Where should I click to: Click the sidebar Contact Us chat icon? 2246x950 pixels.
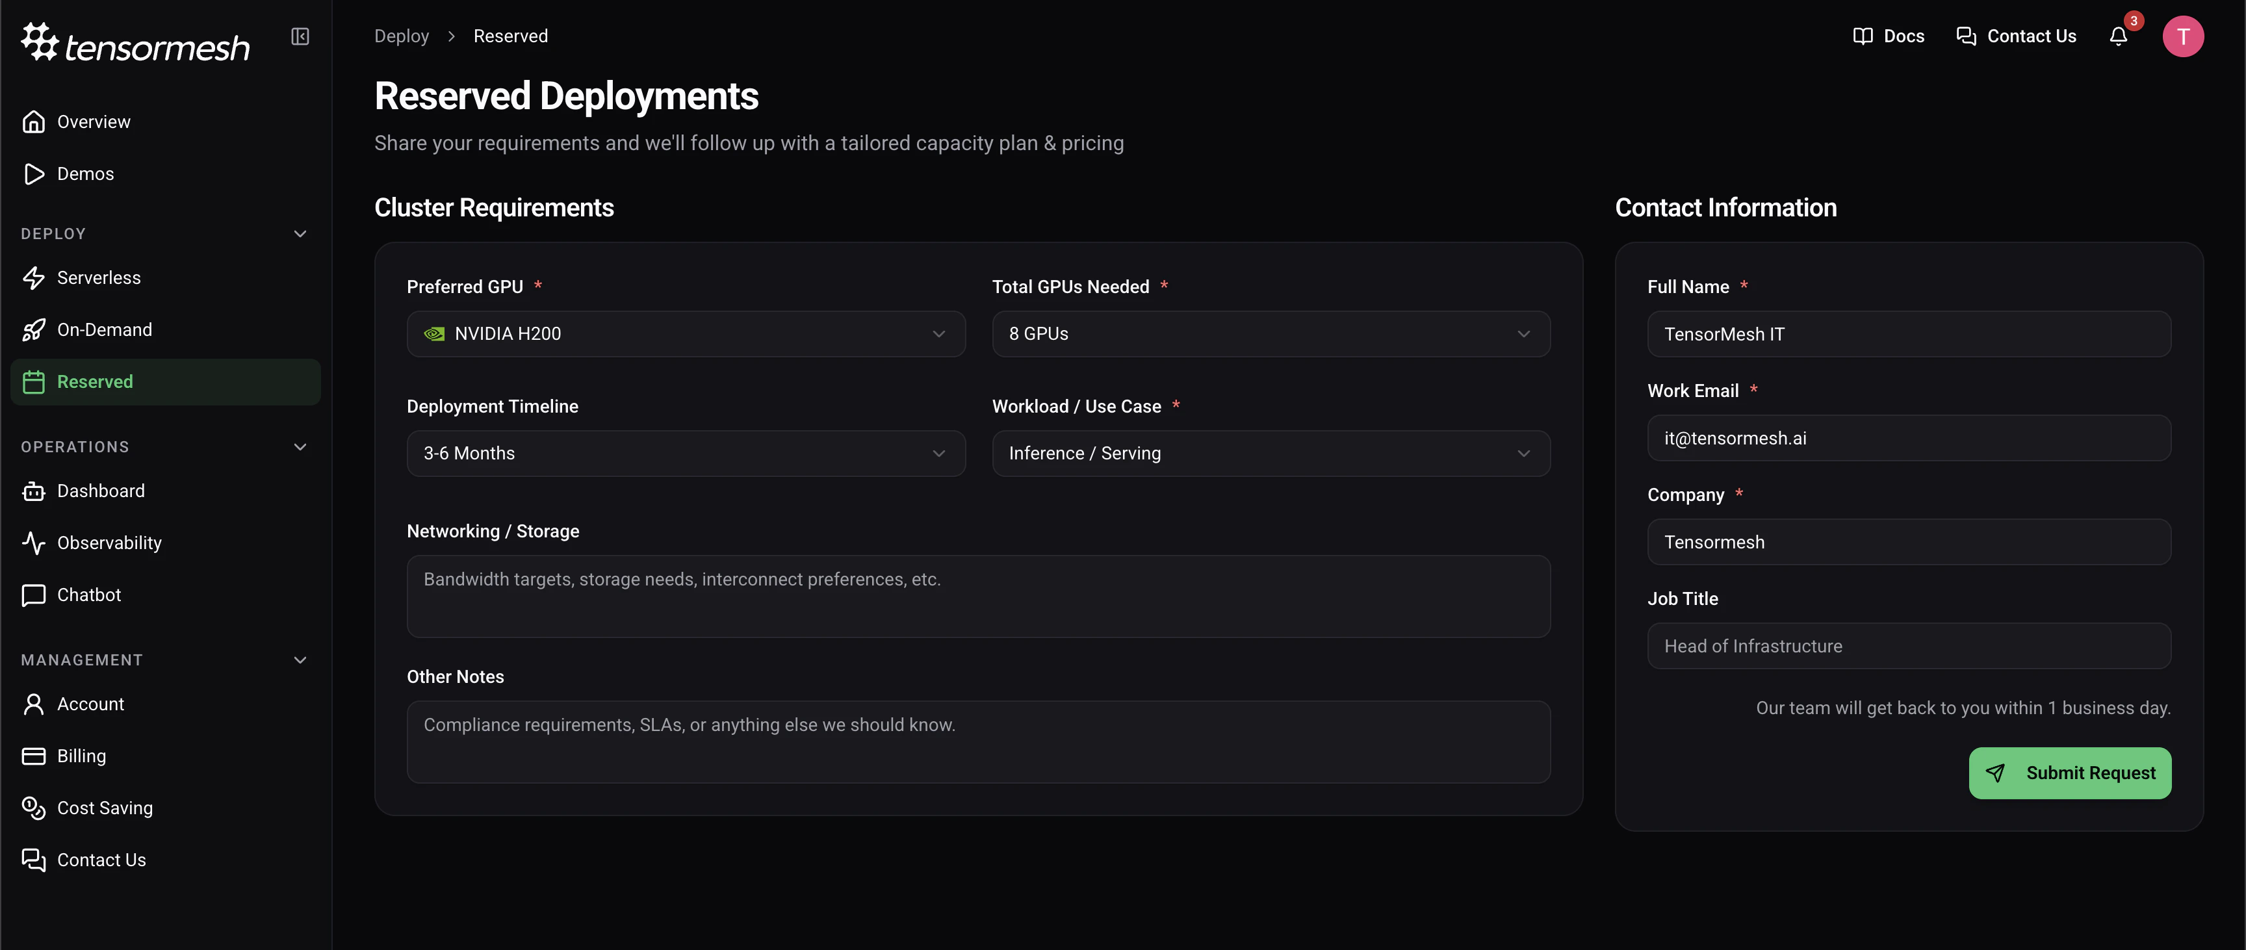33,860
